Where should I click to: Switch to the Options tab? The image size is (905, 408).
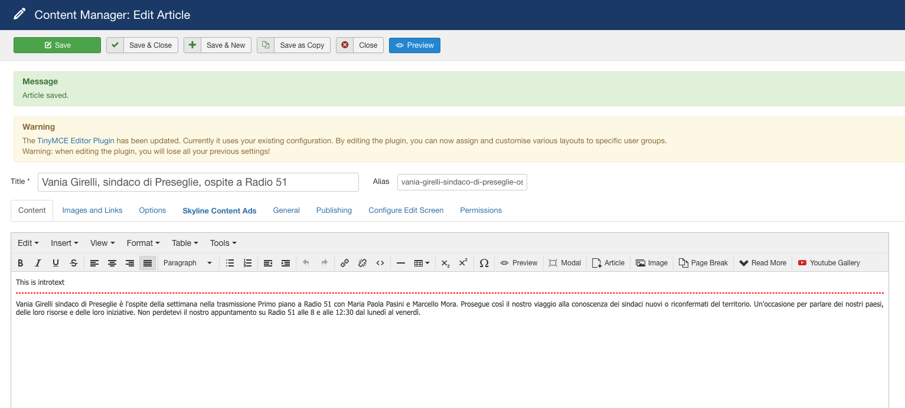[152, 210]
